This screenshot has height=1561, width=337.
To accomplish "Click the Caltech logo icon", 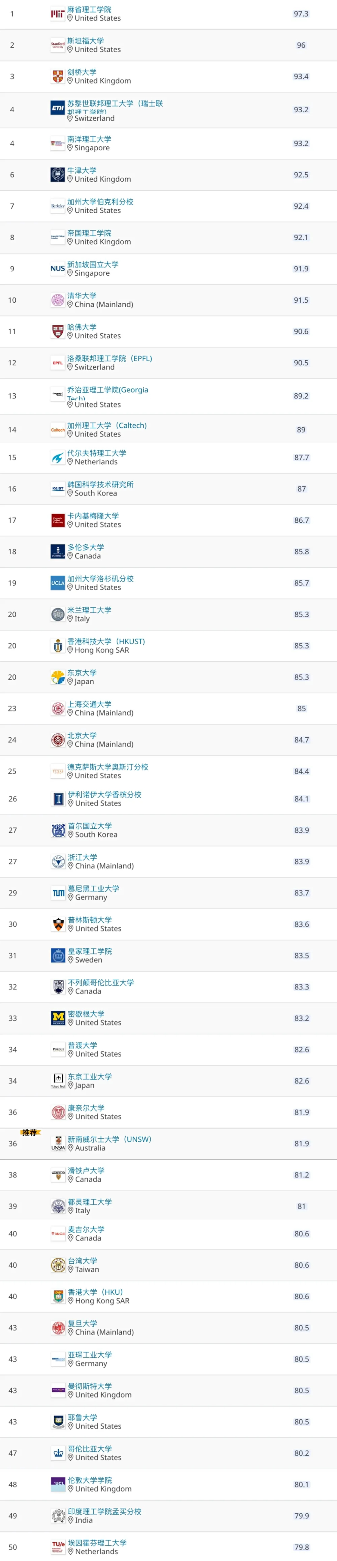I will coord(58,430).
